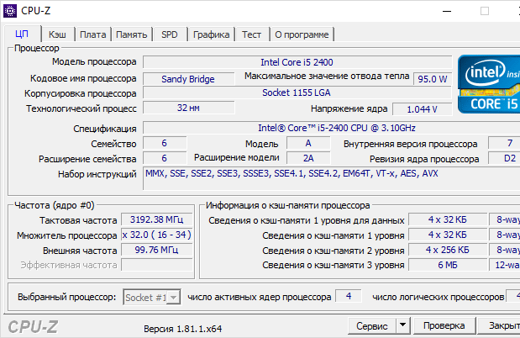The image size is (520, 338).
Task: Click the Проверка button
Action: pyautogui.click(x=444, y=325)
